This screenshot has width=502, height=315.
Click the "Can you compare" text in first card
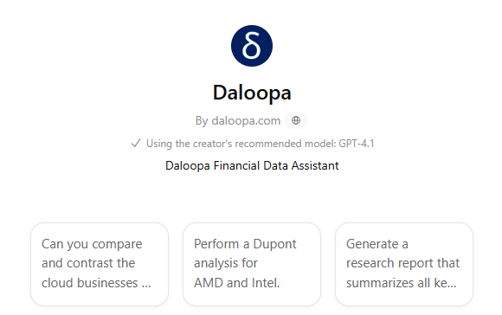(x=92, y=244)
